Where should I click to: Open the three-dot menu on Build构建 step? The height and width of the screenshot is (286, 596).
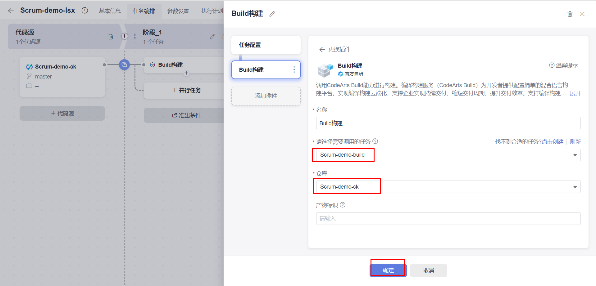point(294,70)
